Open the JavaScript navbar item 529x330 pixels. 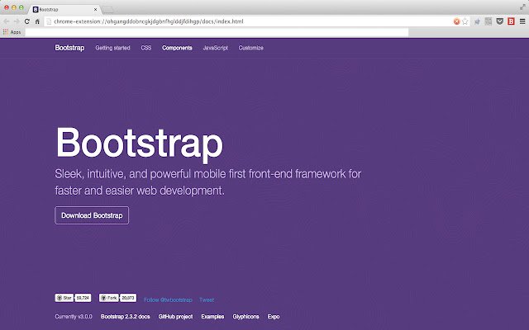pos(215,48)
